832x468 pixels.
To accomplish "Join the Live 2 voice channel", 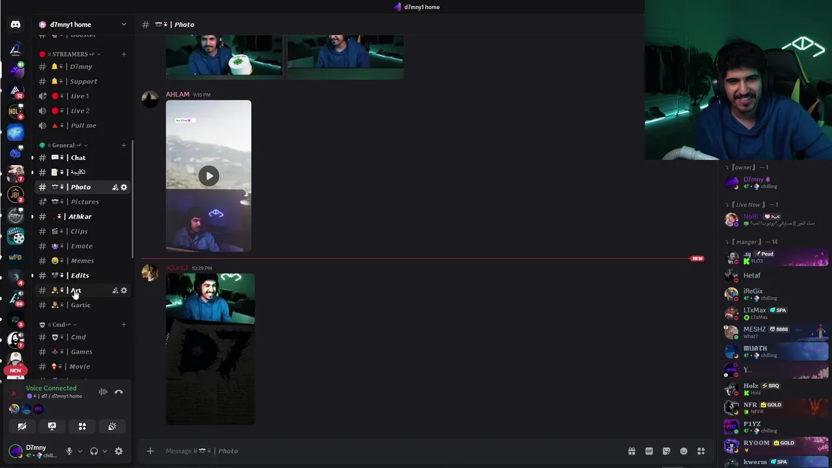I will pyautogui.click(x=83, y=110).
